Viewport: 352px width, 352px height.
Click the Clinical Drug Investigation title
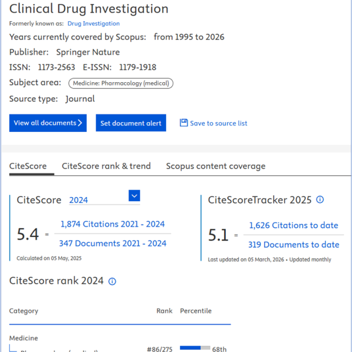89,9
